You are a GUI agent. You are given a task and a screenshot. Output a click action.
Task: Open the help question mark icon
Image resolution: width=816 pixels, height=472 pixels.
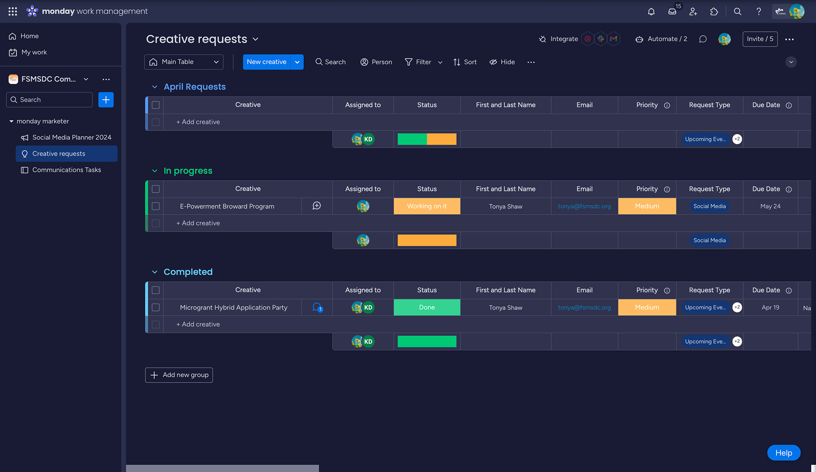point(759,11)
